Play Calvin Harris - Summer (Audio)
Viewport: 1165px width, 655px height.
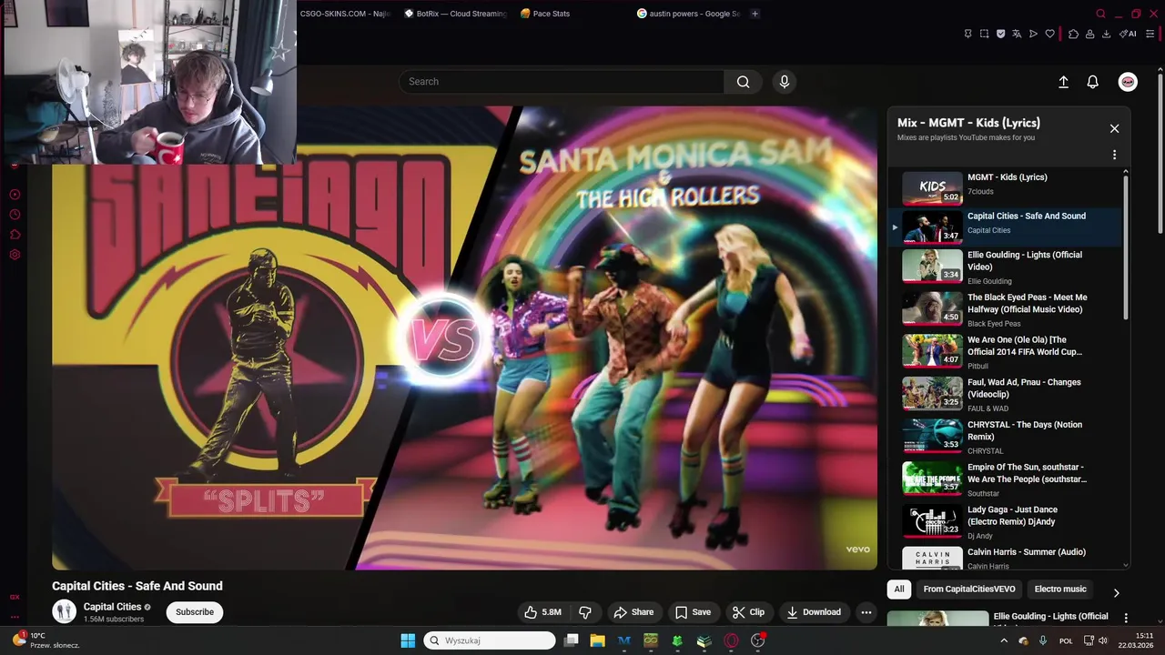pyautogui.click(x=1006, y=558)
